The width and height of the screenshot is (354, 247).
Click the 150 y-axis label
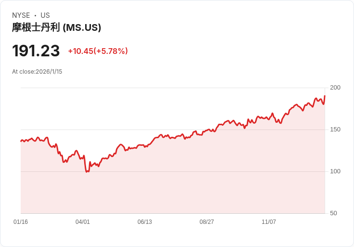tap(335, 130)
